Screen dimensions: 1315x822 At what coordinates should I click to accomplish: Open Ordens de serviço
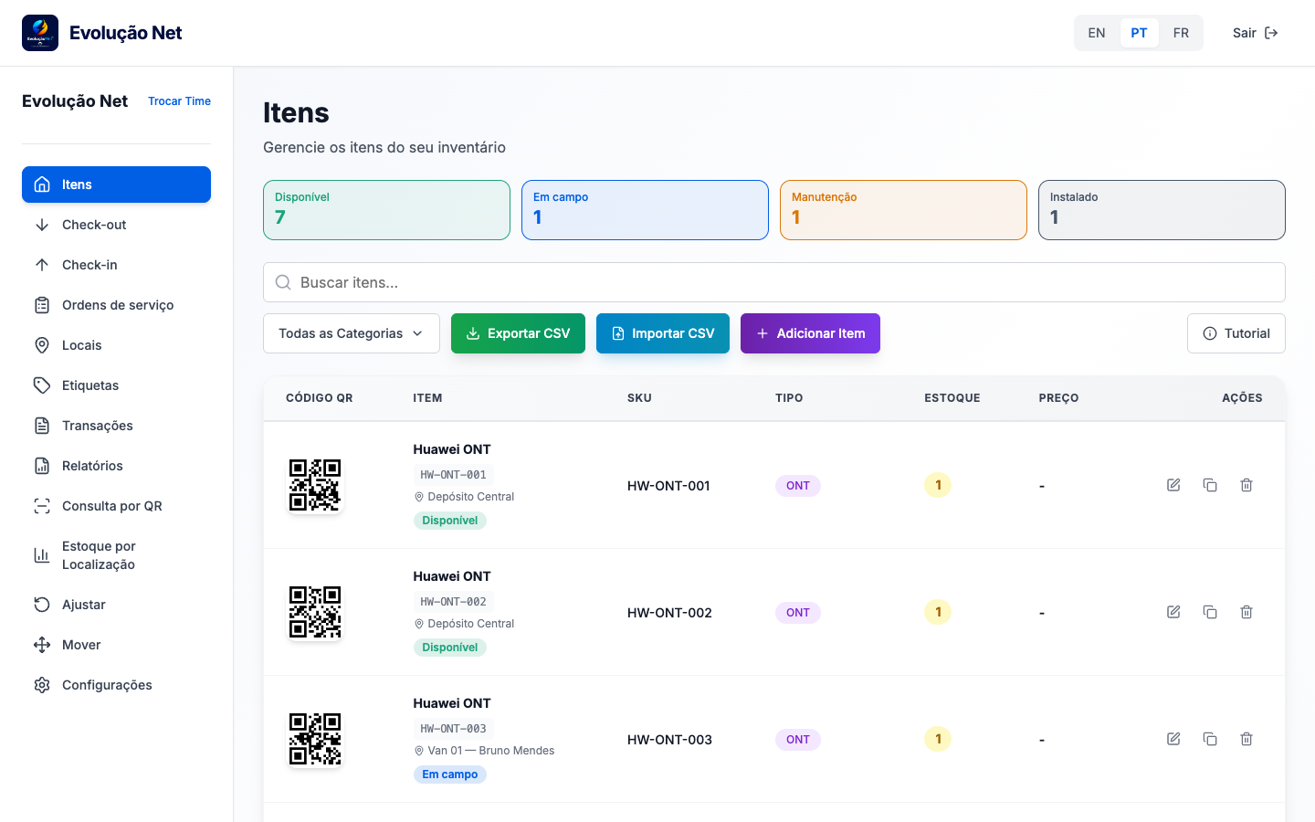coord(116,305)
